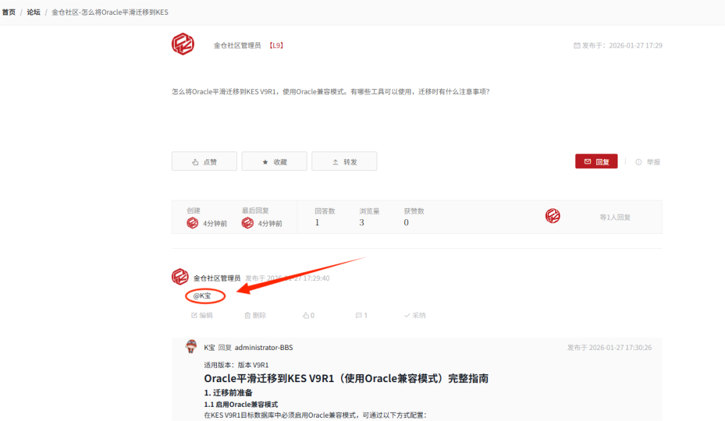Click the replier avatar next to 等1人回复
The width and height of the screenshot is (725, 421).
point(552,216)
